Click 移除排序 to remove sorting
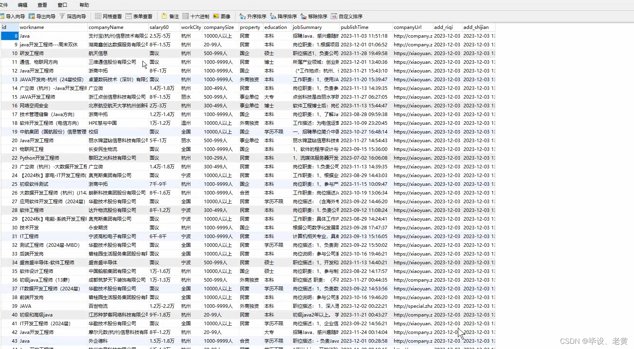 pyautogui.click(x=314, y=16)
